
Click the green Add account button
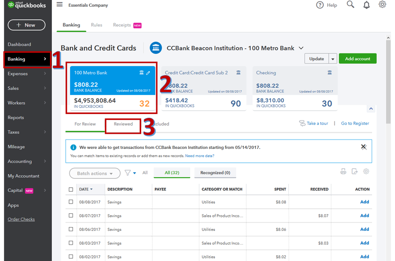357,59
